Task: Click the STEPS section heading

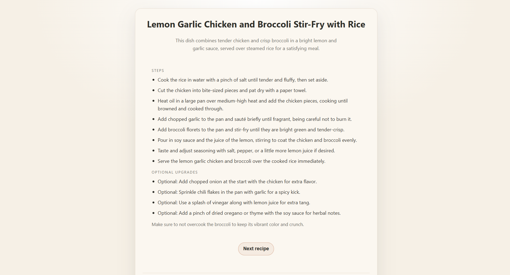Action: [158, 70]
